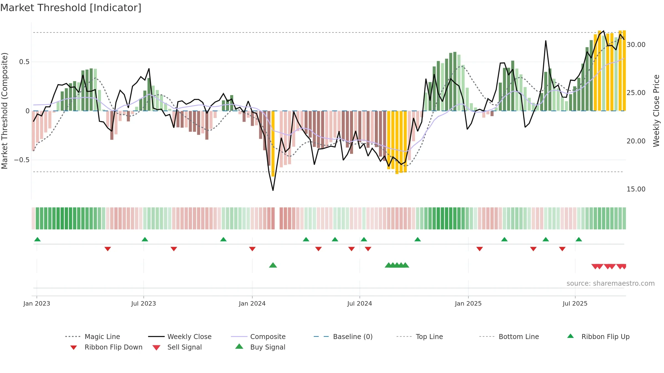
Task: Click the −0.5 left axis tick label
Action: point(22,160)
